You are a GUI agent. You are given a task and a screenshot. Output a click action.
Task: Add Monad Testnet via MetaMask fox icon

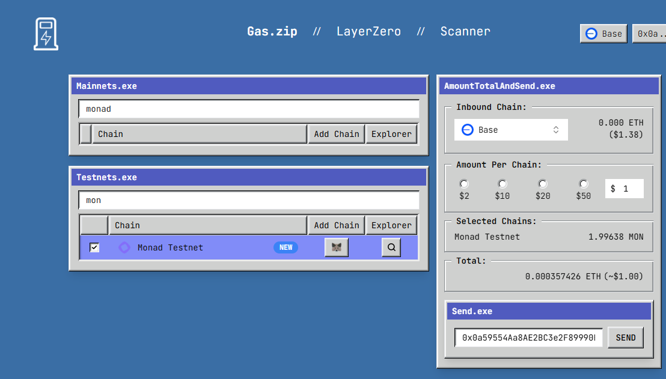[x=337, y=247]
